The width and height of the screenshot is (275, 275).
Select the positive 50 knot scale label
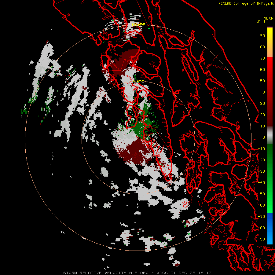(x=262, y=81)
